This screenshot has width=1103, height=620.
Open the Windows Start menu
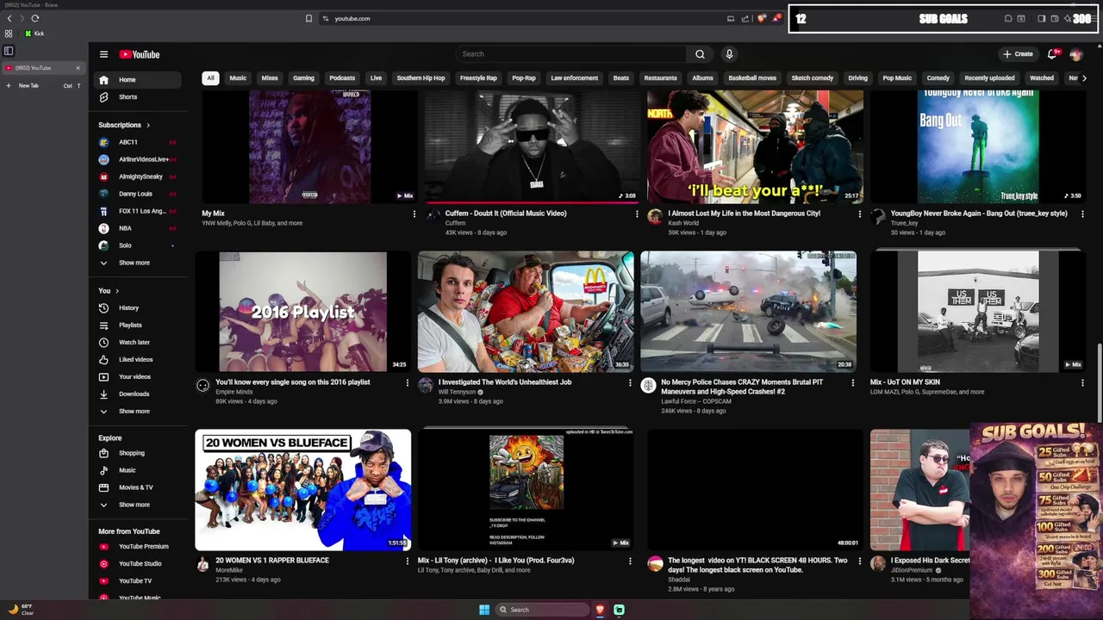pos(484,610)
